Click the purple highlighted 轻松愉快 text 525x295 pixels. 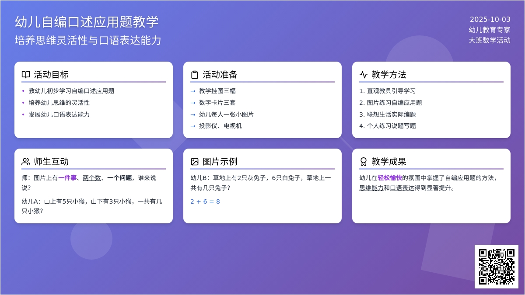[390, 178]
